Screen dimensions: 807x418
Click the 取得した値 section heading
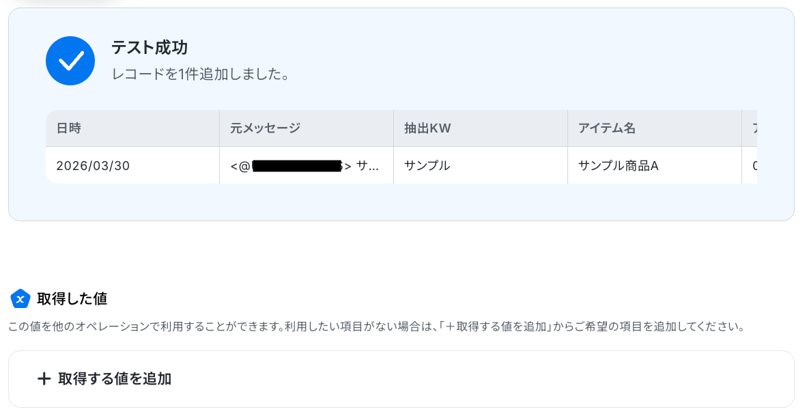(72, 298)
